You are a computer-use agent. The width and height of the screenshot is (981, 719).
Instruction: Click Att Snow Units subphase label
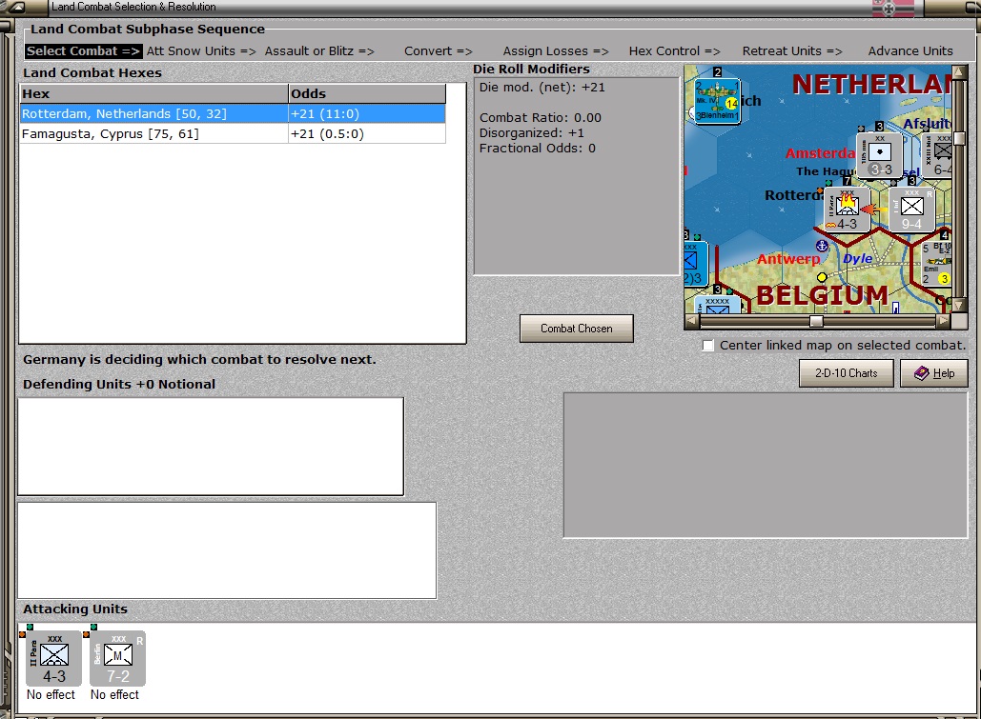point(201,51)
